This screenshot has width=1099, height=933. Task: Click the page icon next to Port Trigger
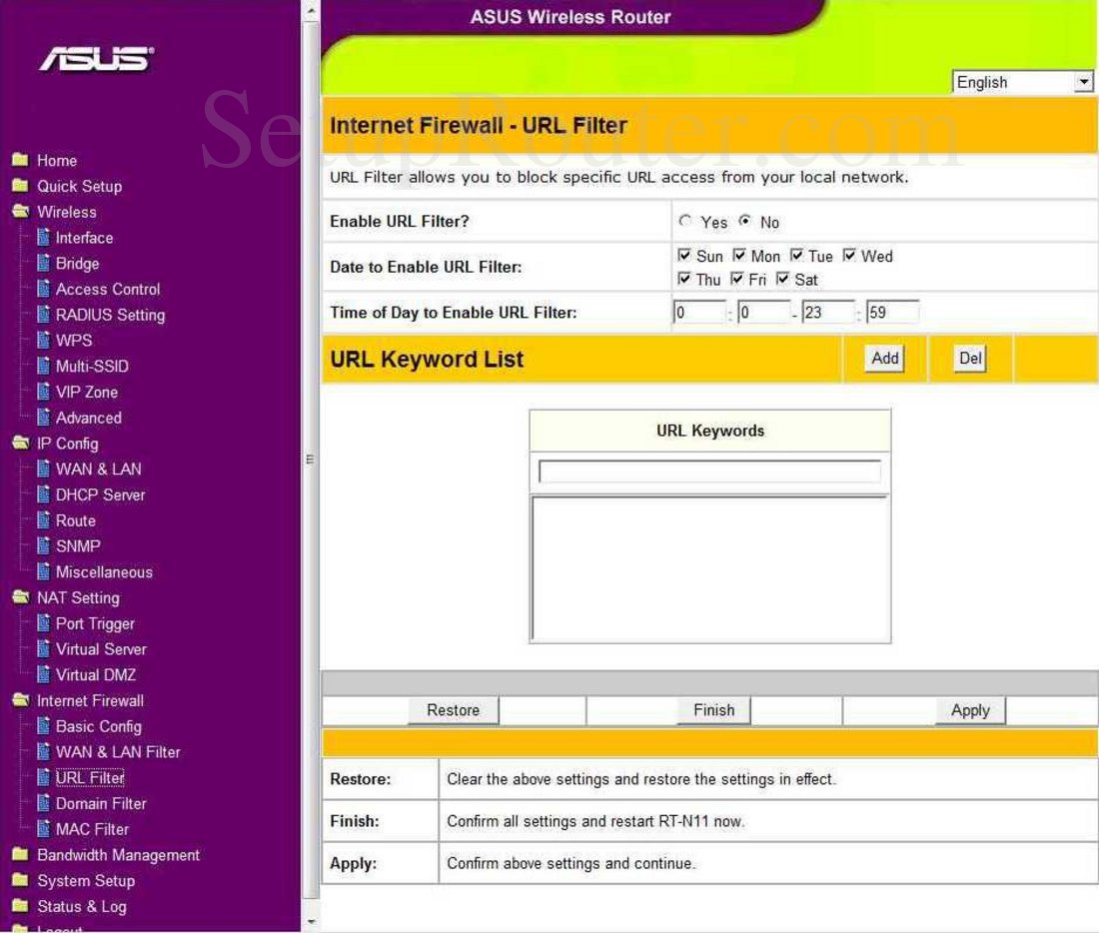click(x=43, y=624)
